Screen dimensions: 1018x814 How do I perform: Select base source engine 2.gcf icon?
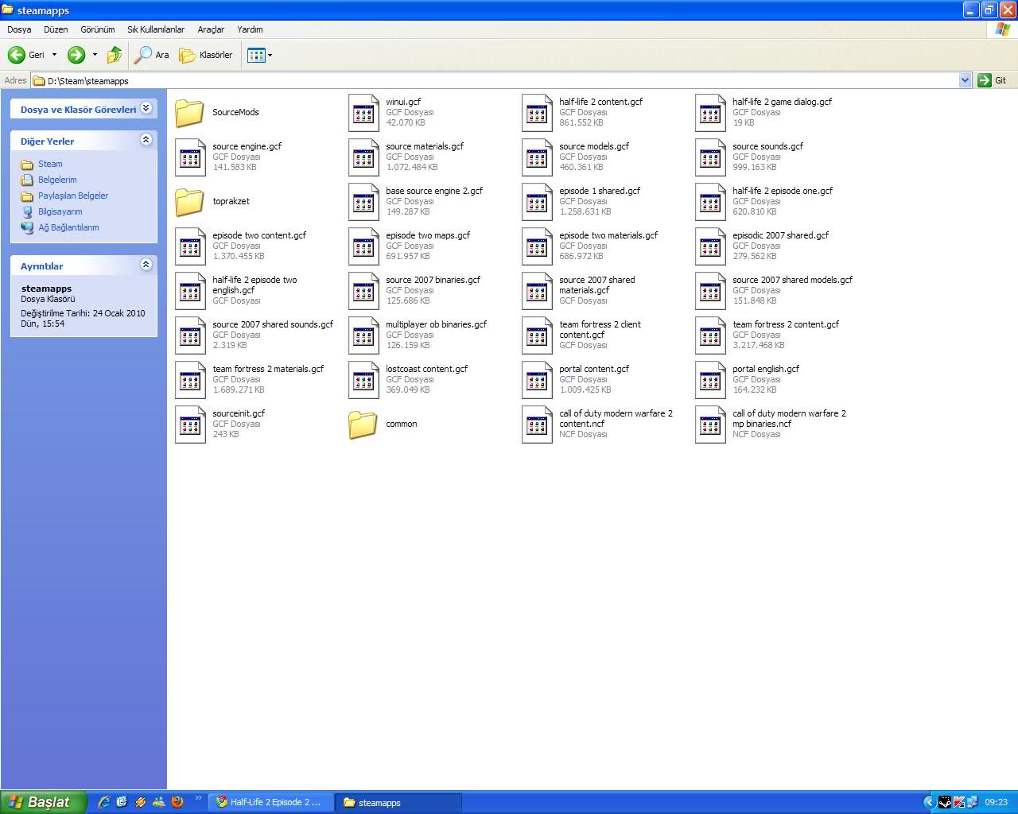click(x=363, y=202)
